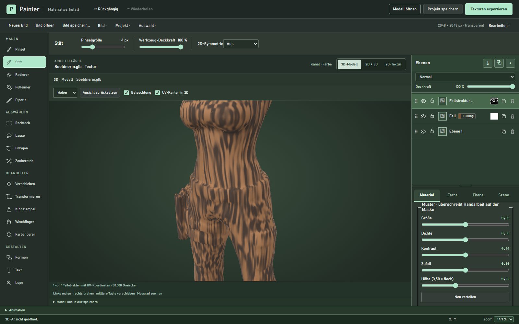519x324 pixels.
Task: Open the Auswahl menu
Action: (147, 26)
